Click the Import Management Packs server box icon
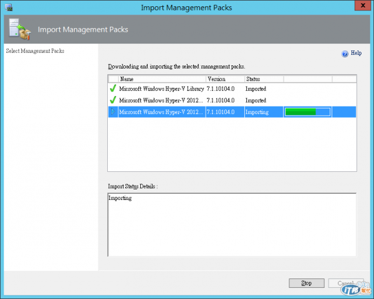 (20, 29)
